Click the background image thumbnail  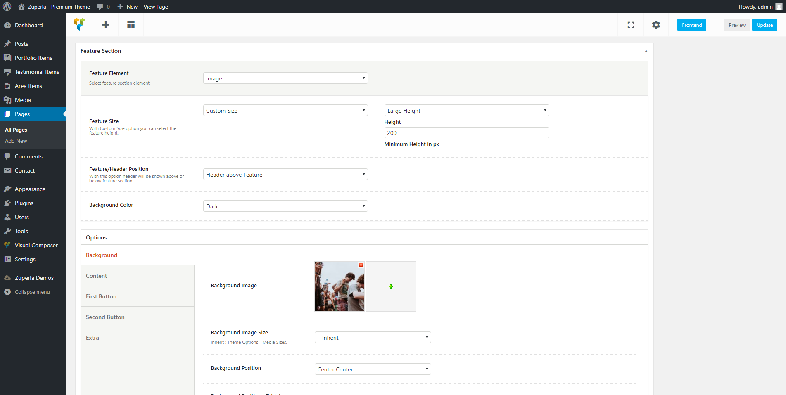pyautogui.click(x=340, y=286)
